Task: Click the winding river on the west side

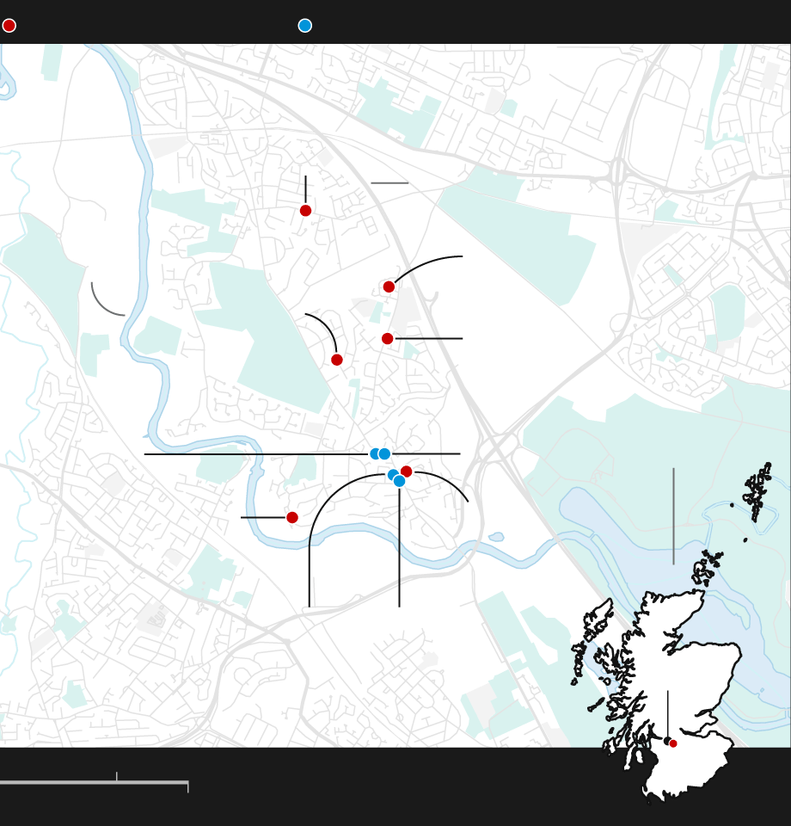Action: (x=138, y=215)
